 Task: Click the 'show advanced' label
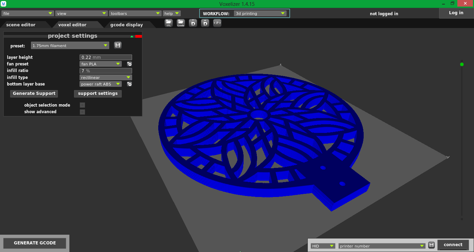(40, 112)
